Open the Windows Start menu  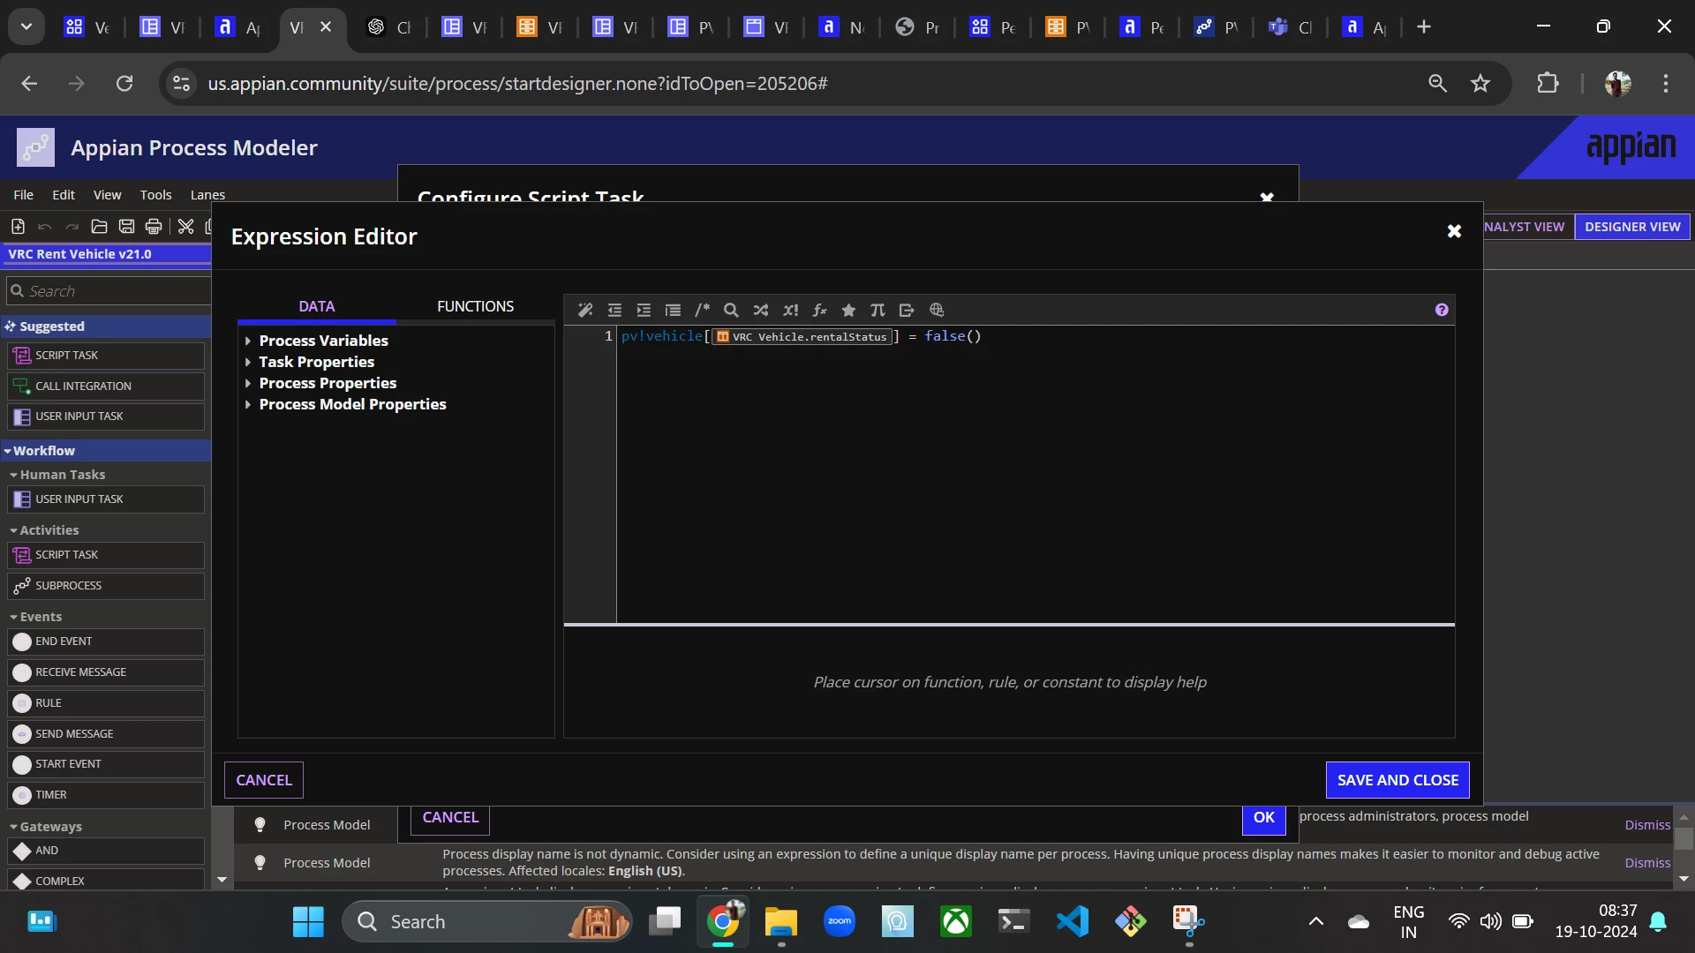[308, 922]
